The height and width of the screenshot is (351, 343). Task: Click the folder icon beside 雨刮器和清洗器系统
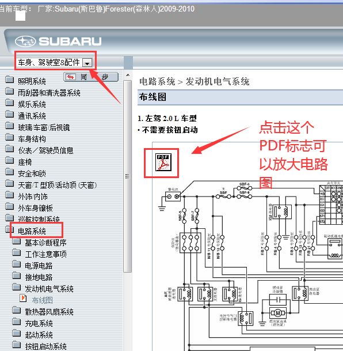tap(10, 91)
